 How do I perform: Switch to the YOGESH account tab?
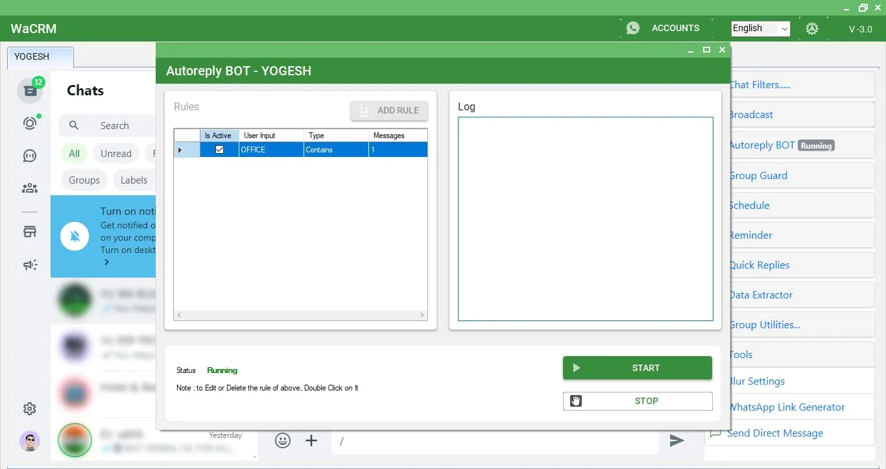pos(40,57)
